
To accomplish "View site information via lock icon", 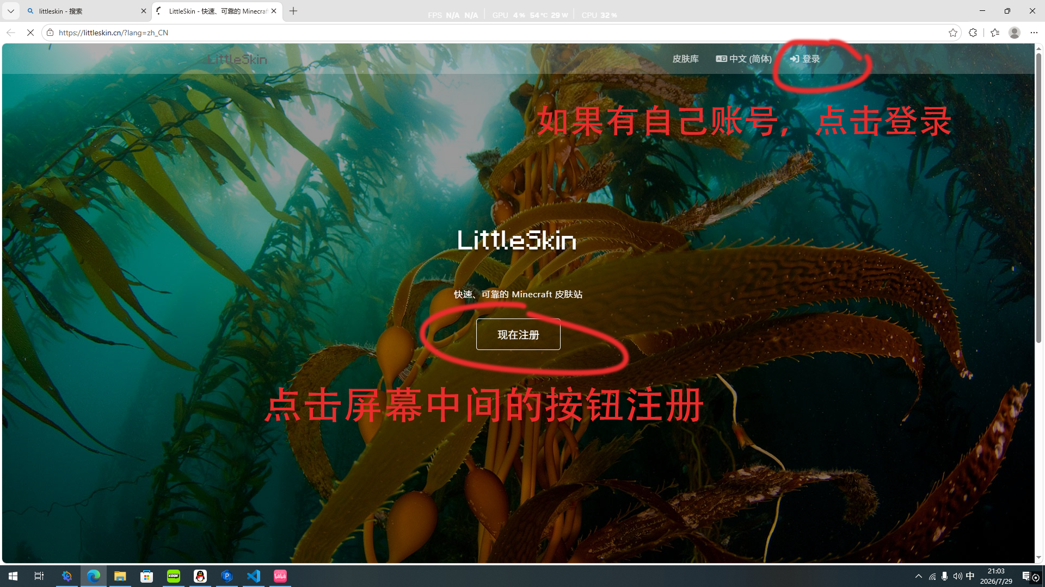I will coord(50,33).
